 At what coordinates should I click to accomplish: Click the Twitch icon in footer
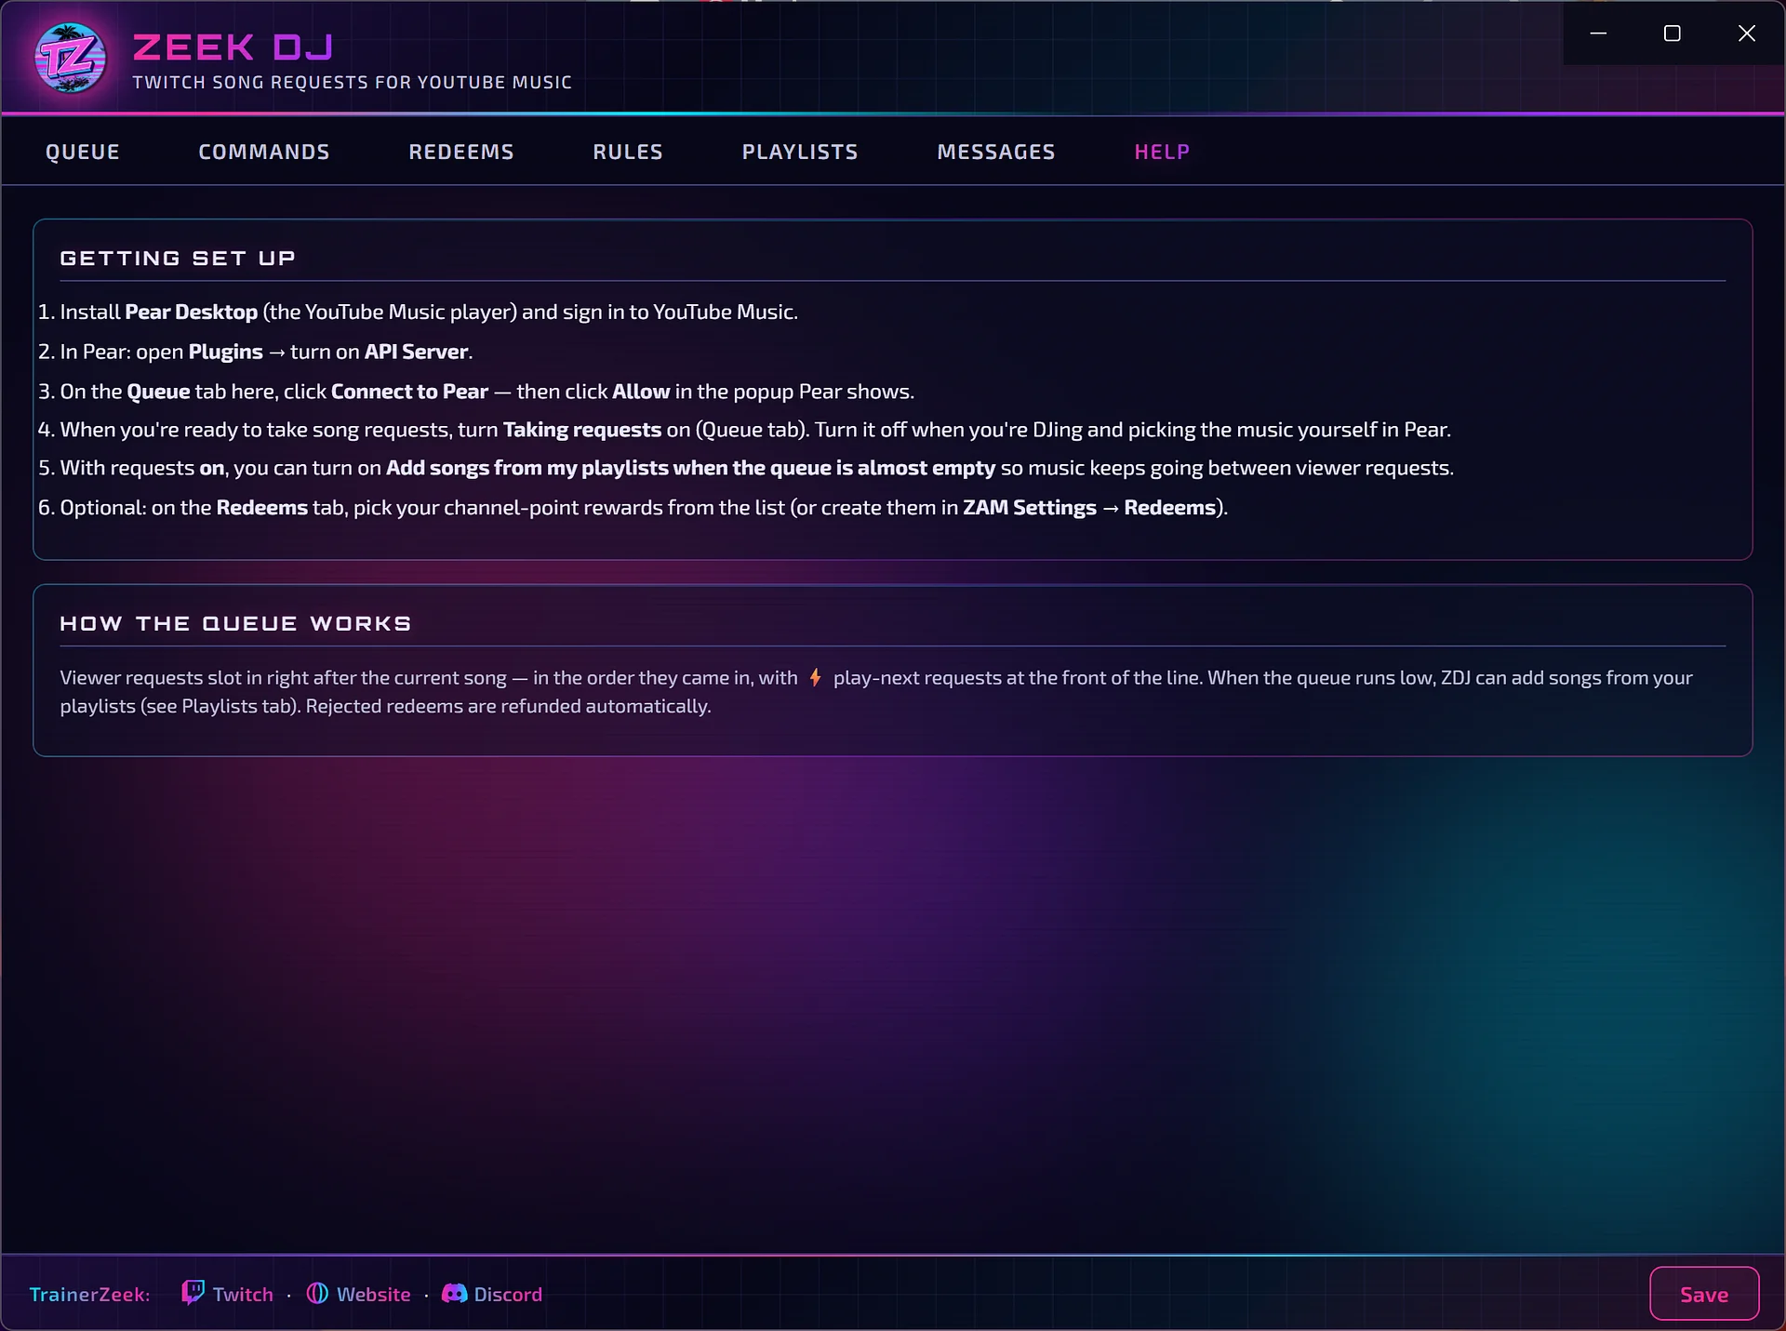click(x=193, y=1293)
